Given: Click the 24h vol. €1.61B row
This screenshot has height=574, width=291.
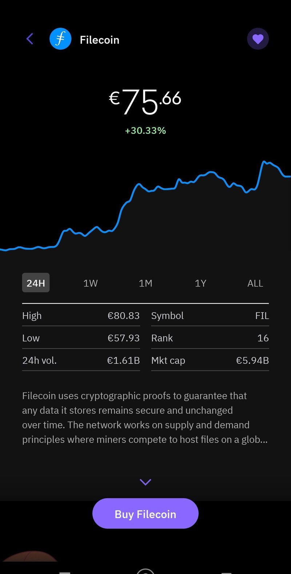Looking at the screenshot, I should tap(81, 360).
